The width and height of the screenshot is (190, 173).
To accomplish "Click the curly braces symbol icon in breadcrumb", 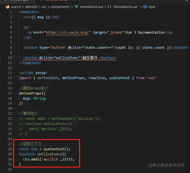I will tap(110, 7).
